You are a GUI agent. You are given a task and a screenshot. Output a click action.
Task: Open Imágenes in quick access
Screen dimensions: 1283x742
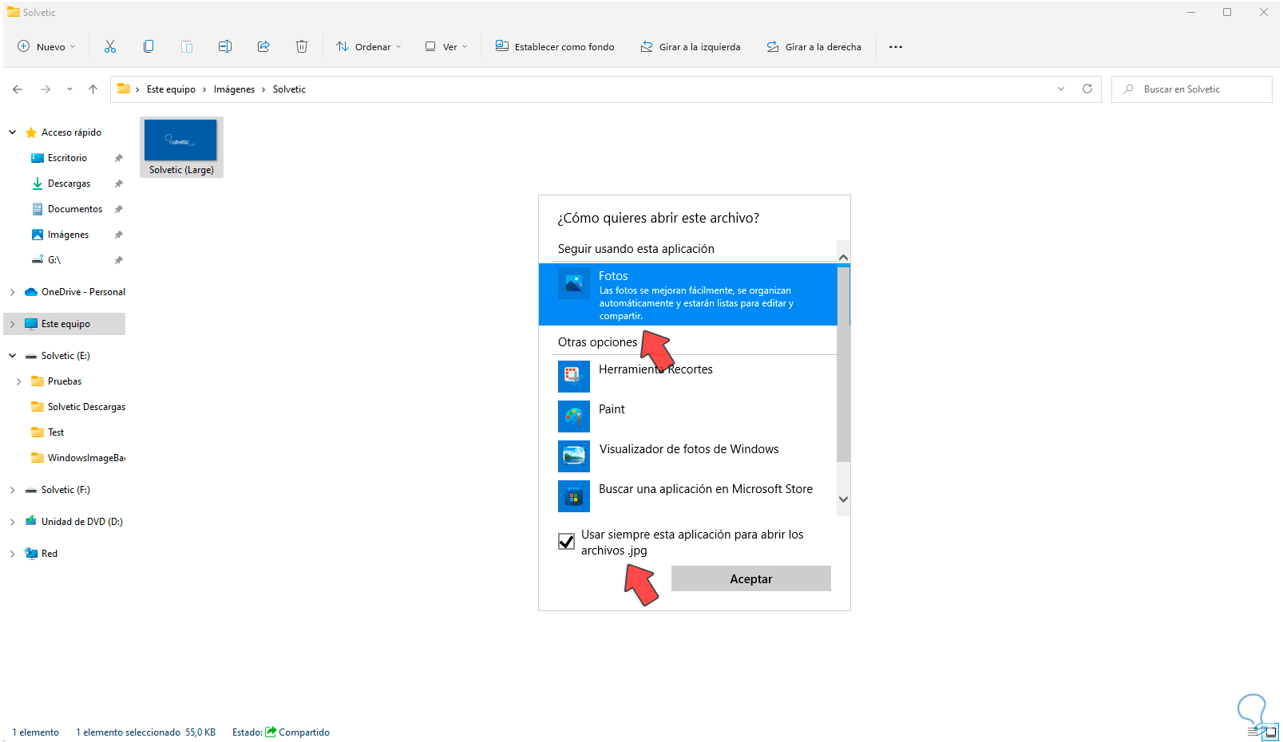tap(69, 235)
